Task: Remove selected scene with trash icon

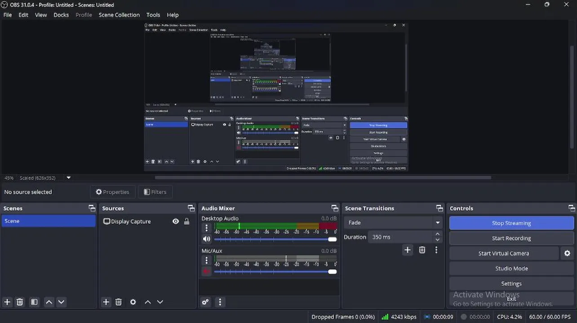Action: coord(20,302)
